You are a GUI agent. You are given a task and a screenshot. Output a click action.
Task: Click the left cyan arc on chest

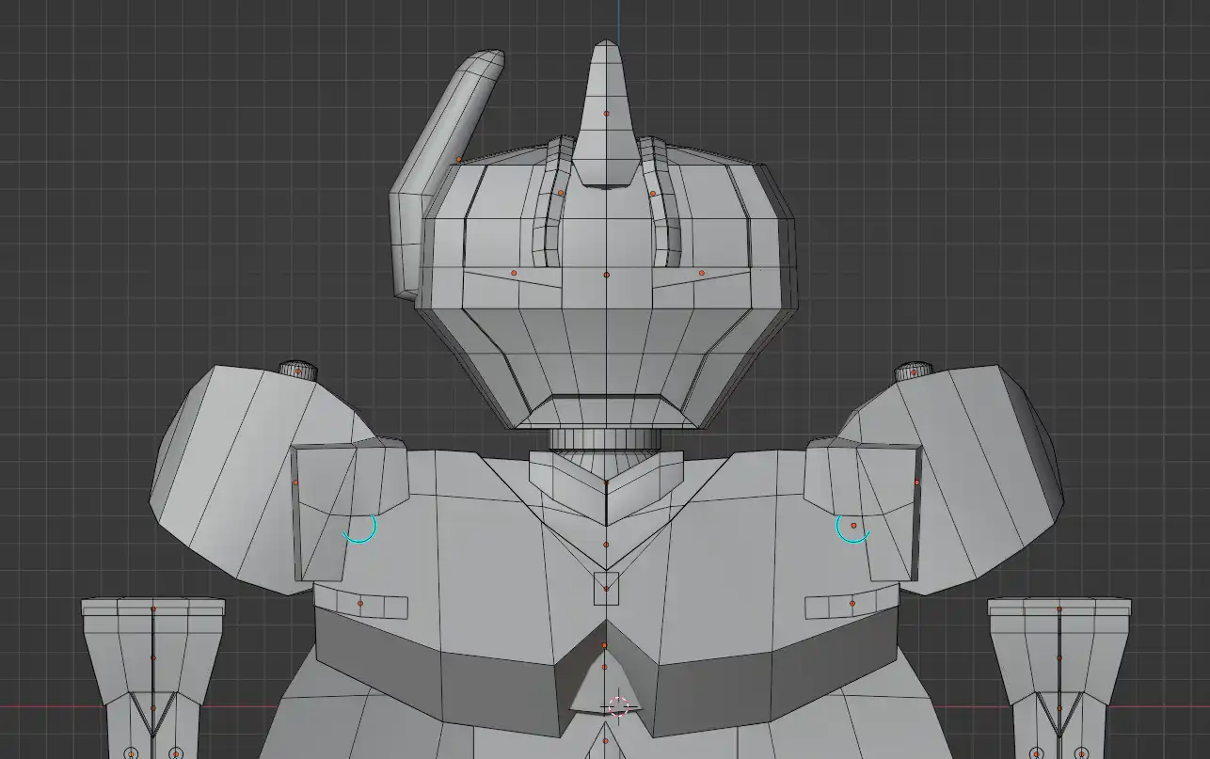coord(360,531)
